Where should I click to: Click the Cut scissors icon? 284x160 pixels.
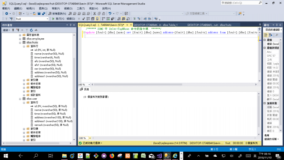[x=95, y=14]
